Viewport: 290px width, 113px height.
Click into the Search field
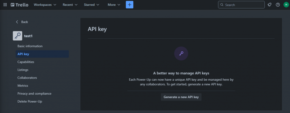click(x=244, y=5)
